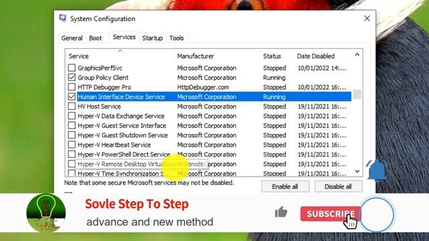Select the HttpDebugger.com manufacturer cell

click(203, 87)
